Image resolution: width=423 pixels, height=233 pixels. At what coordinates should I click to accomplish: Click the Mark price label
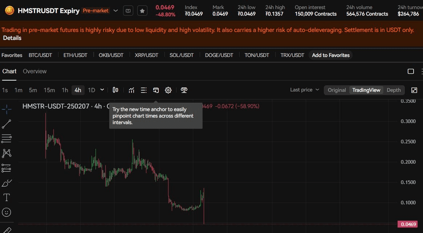tap(218, 7)
